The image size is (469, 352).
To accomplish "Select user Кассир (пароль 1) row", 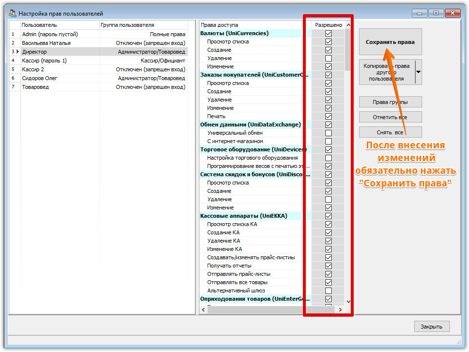I will [99, 61].
